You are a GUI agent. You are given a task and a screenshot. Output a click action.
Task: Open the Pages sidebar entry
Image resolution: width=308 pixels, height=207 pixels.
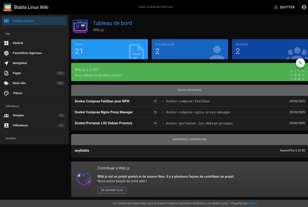click(34, 73)
